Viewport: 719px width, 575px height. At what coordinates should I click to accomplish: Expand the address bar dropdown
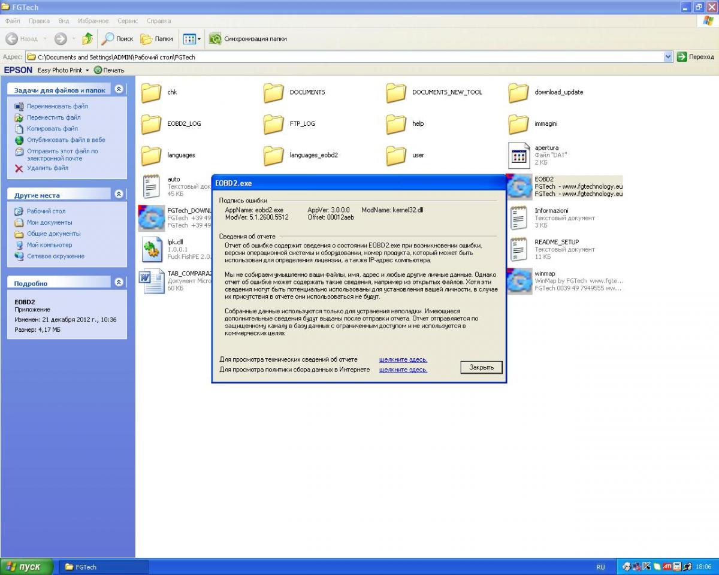click(x=669, y=57)
